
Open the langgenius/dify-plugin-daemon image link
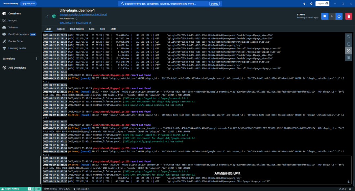tap(83, 15)
